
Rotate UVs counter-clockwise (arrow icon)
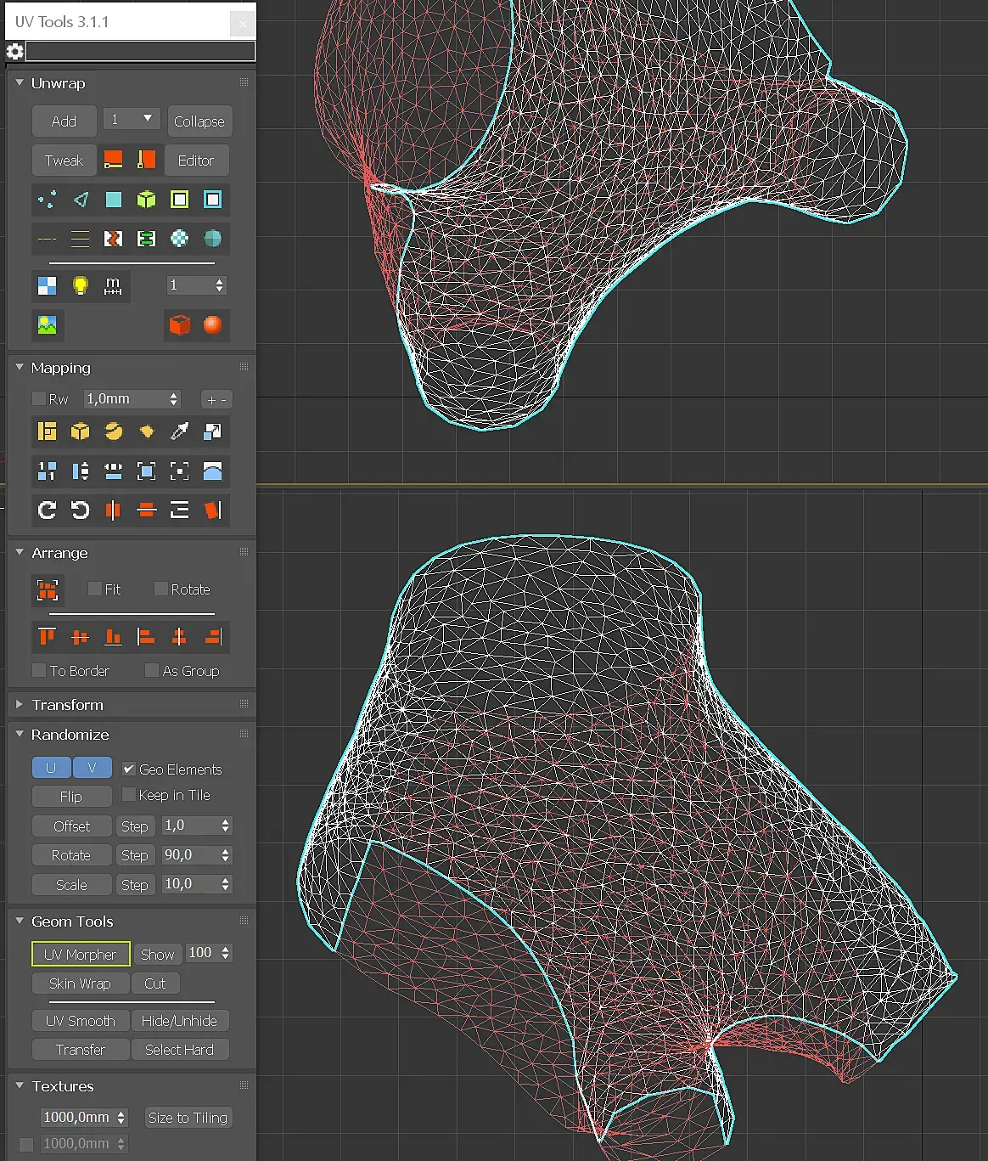pyautogui.click(x=81, y=510)
